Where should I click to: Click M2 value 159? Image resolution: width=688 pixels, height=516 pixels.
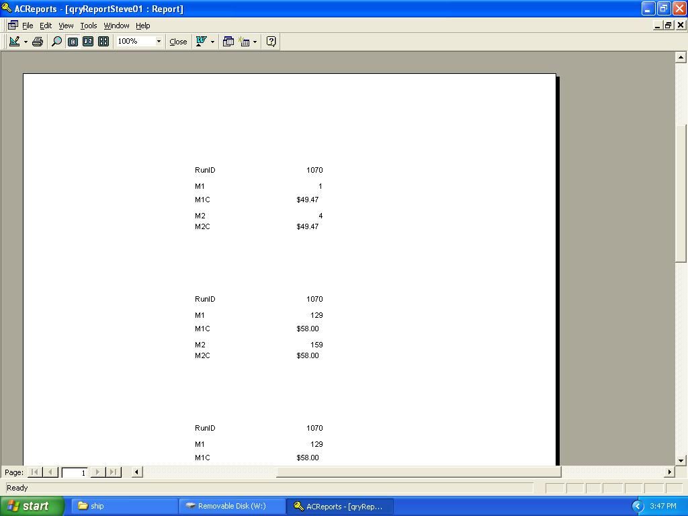pyautogui.click(x=316, y=345)
